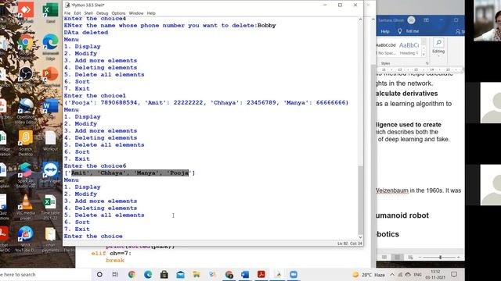This screenshot has width=501, height=281.
Task: Open the Help tab in Word
Action: coord(385,31)
